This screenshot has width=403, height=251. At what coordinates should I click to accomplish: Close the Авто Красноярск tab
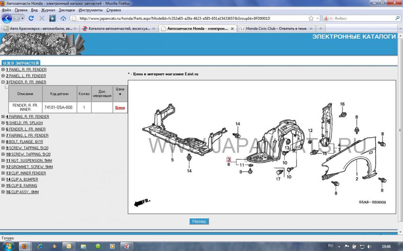[x=75, y=29]
